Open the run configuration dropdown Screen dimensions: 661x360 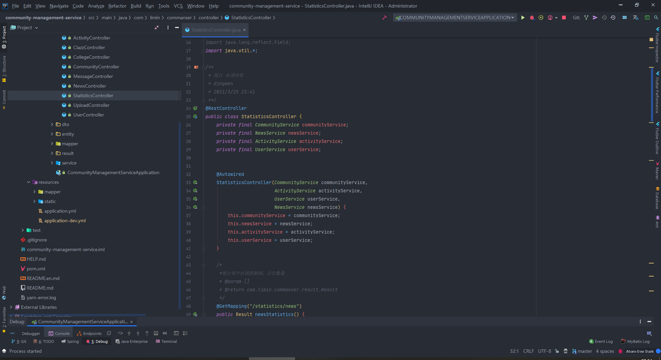(455, 18)
